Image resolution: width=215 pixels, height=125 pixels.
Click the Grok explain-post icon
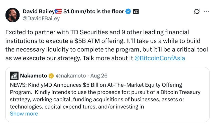click(197, 11)
